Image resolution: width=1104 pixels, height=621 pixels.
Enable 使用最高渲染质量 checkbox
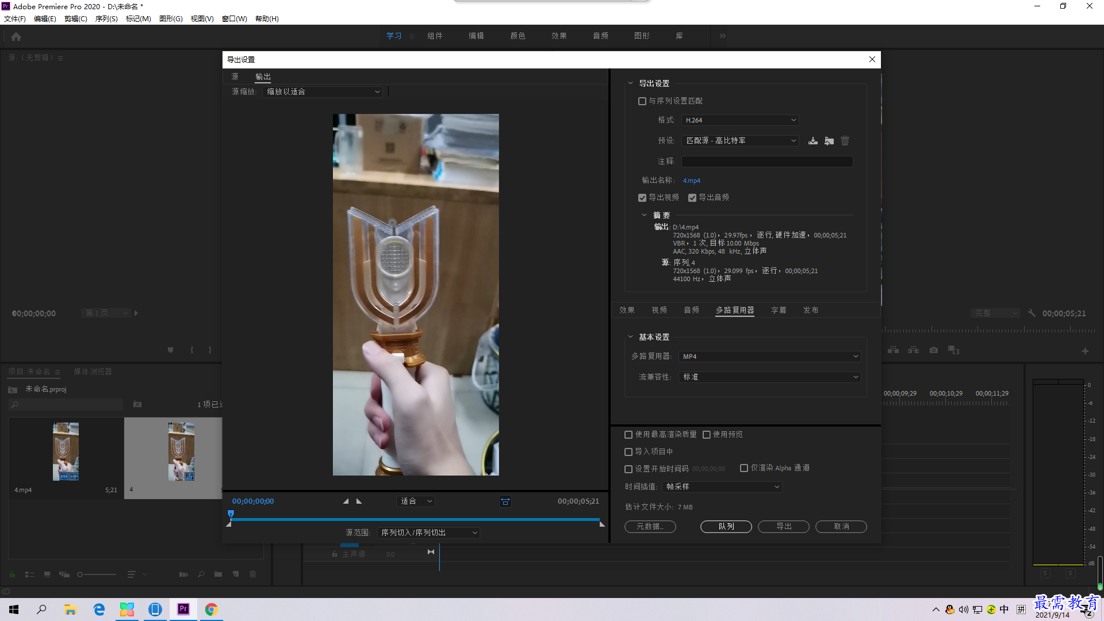628,435
